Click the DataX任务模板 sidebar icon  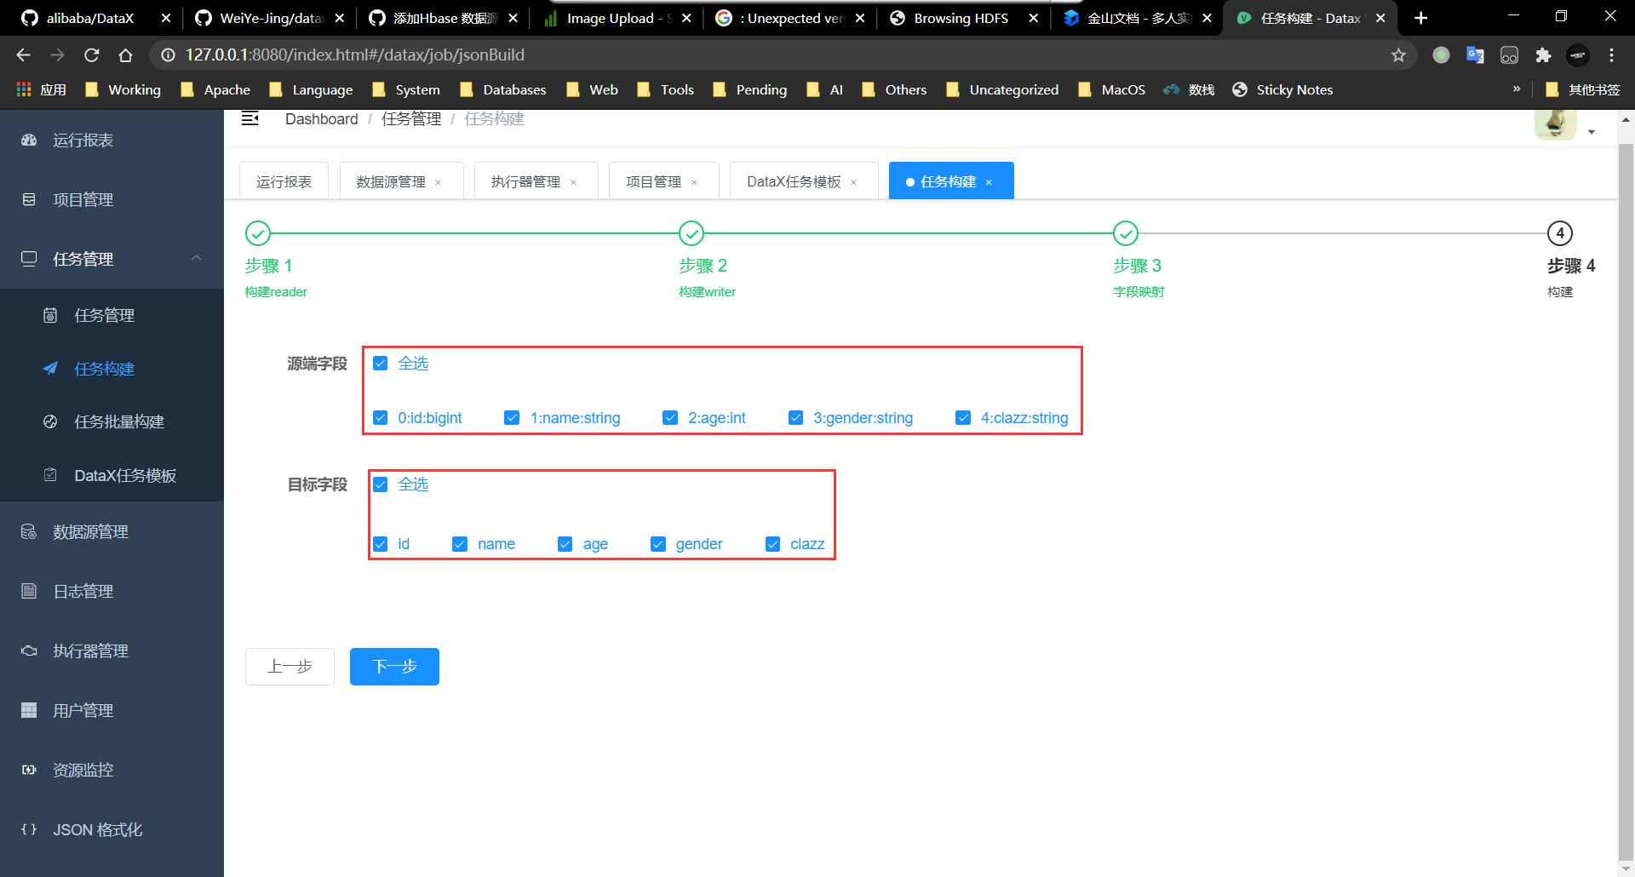point(50,475)
